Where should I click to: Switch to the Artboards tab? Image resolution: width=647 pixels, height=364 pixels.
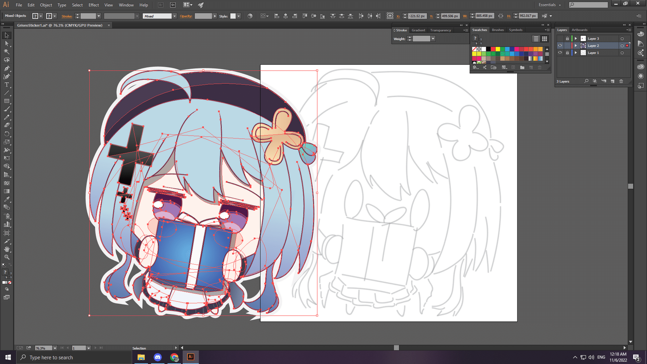579,30
